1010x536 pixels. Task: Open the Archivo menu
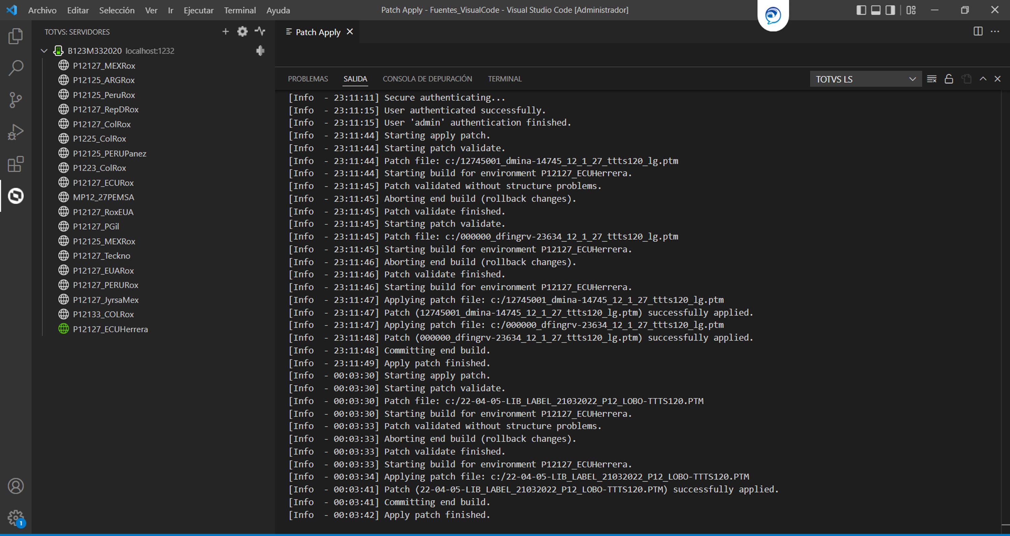point(42,10)
